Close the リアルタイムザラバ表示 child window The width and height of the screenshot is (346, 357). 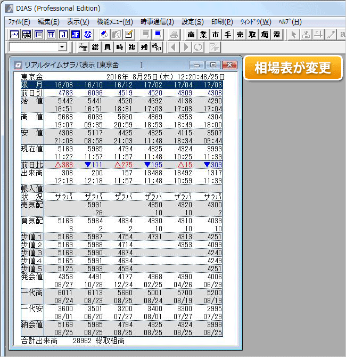click(x=229, y=65)
